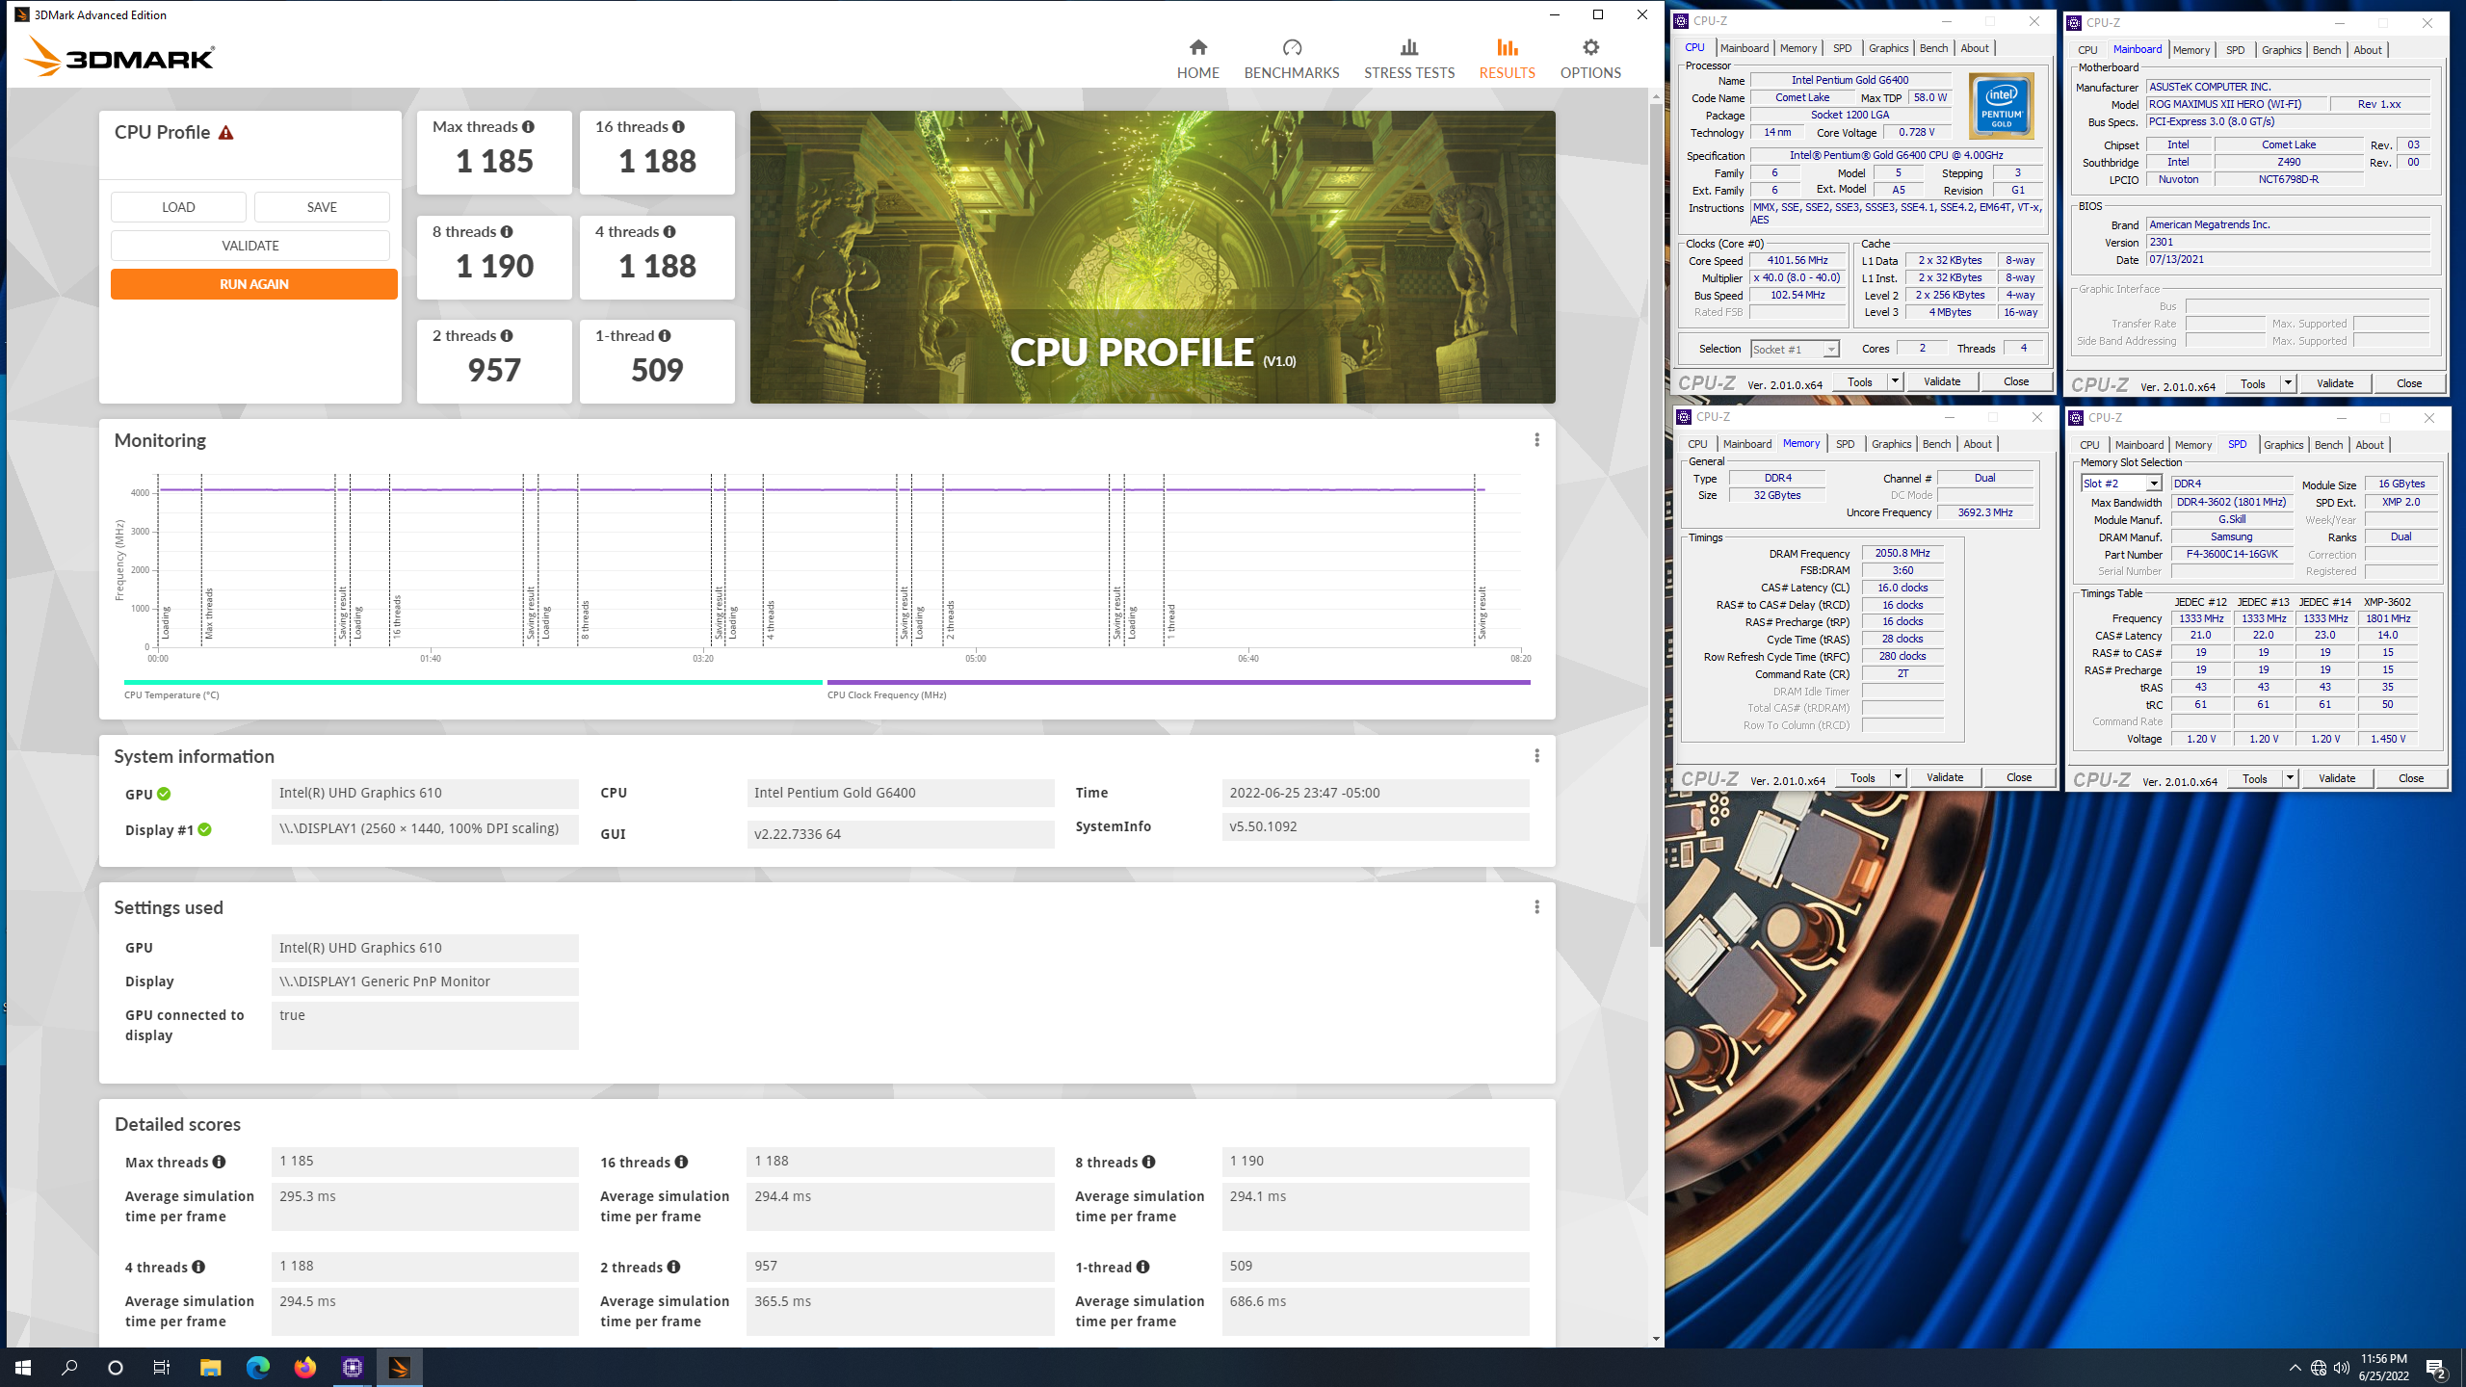Open the Monitoring panel three-dot menu
Image resolution: width=2466 pixels, height=1387 pixels.
pos(1536,440)
